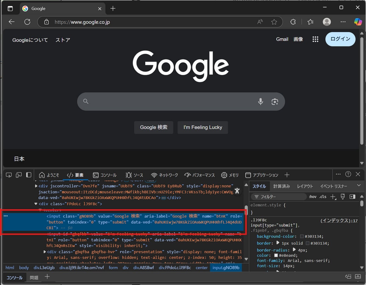Undock quick view drawer icon
Image resolution: width=366 pixels, height=285 pixels.
348,277
